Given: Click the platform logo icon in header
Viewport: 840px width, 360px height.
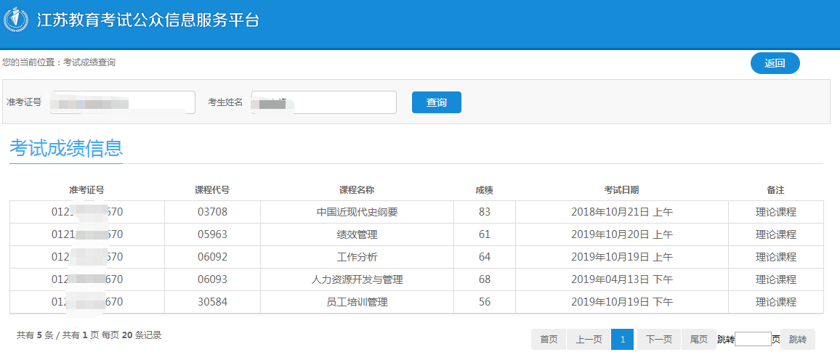Looking at the screenshot, I should (17, 20).
